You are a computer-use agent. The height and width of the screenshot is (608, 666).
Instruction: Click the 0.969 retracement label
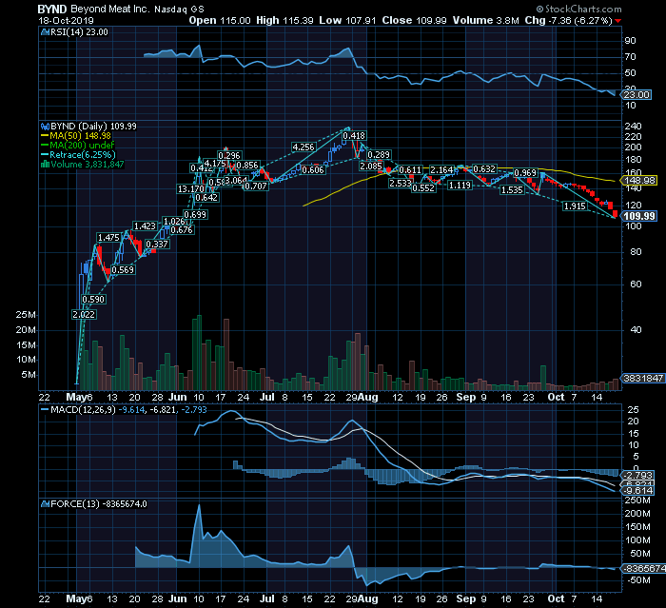click(x=525, y=173)
